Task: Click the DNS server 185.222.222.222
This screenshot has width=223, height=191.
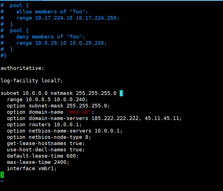Action: 115,118
